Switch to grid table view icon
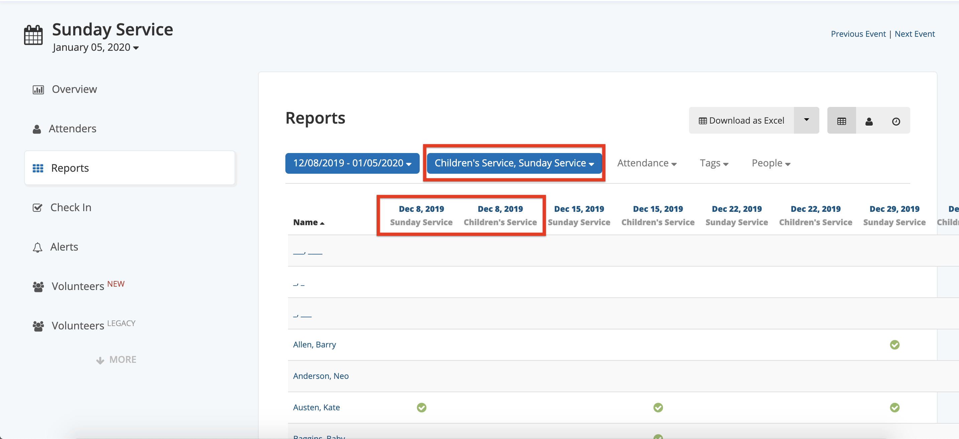959x439 pixels. pos(841,121)
